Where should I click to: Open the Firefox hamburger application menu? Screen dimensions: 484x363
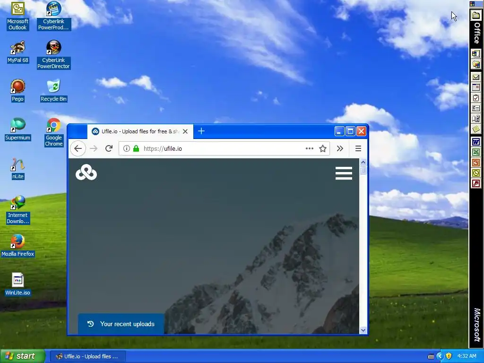pyautogui.click(x=358, y=148)
